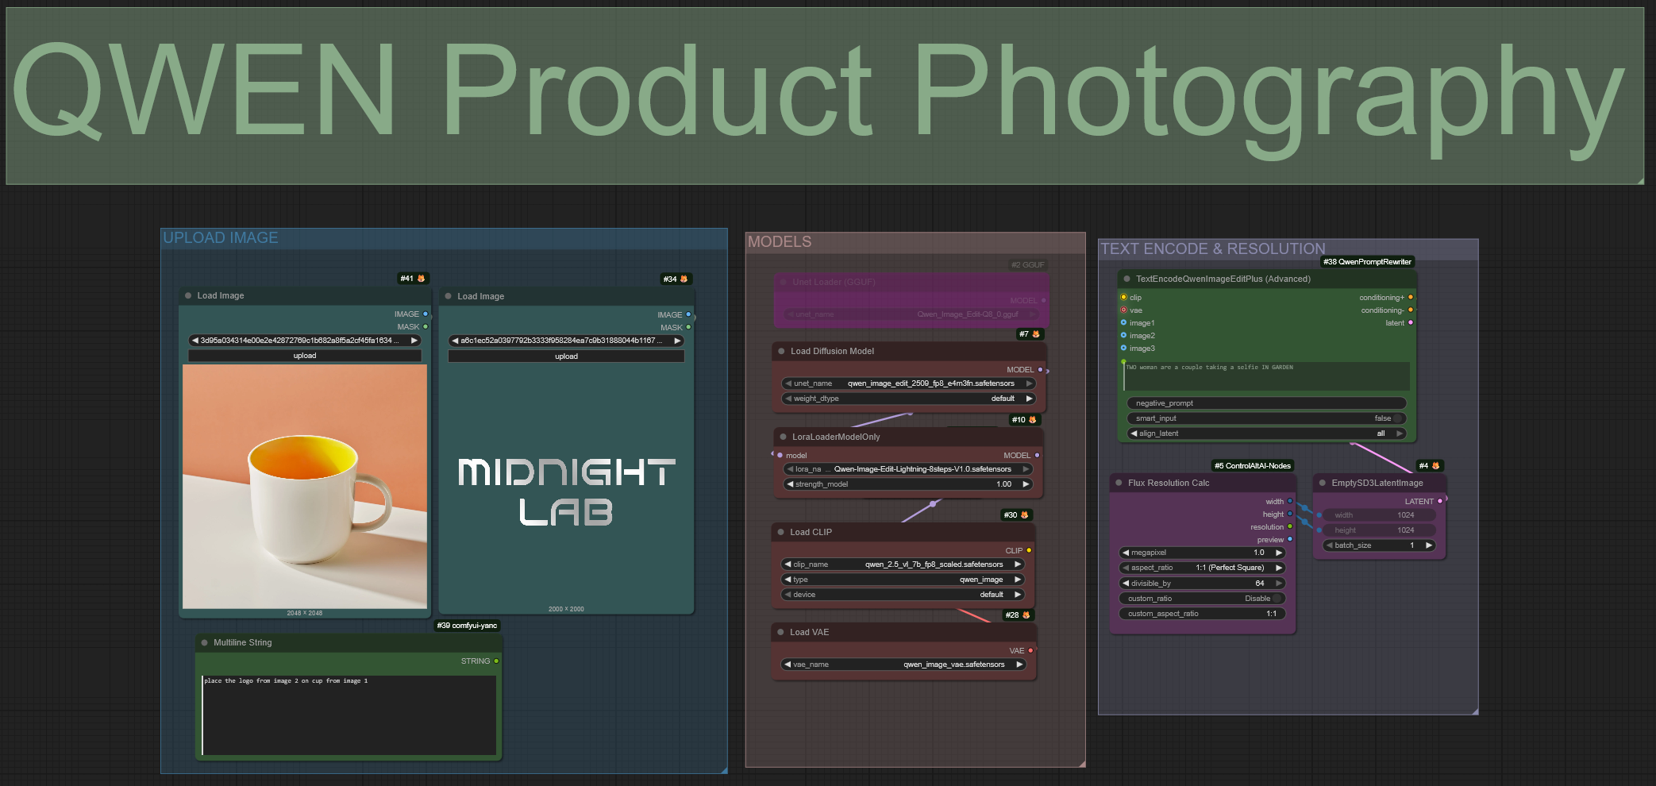The width and height of the screenshot is (1656, 786).
Task: Open the image file dropdown in Load Image #34
Action: 566,341
